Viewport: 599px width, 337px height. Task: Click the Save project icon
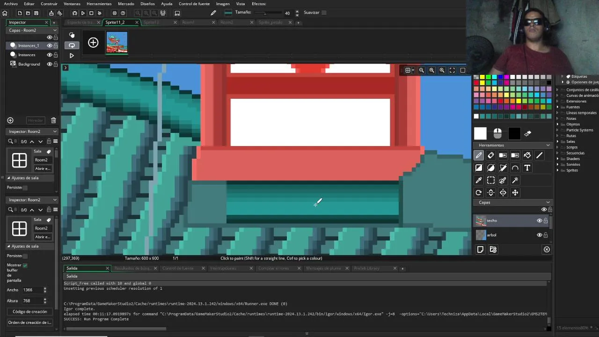[36, 13]
